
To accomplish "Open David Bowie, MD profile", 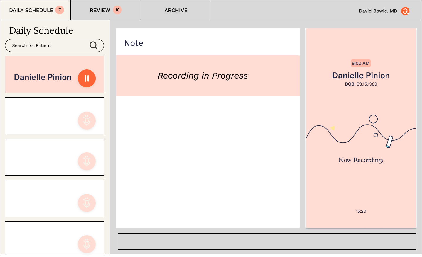I will point(378,11).
